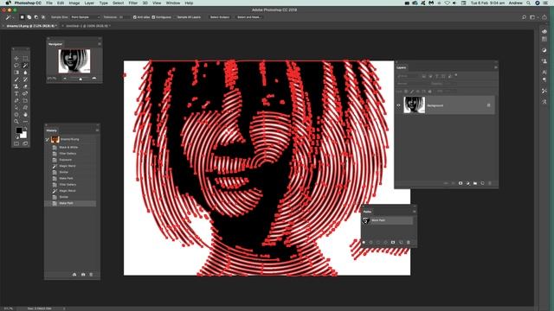Select the Work Path row
Image resolution: width=554 pixels, height=311 pixels.
(x=388, y=220)
